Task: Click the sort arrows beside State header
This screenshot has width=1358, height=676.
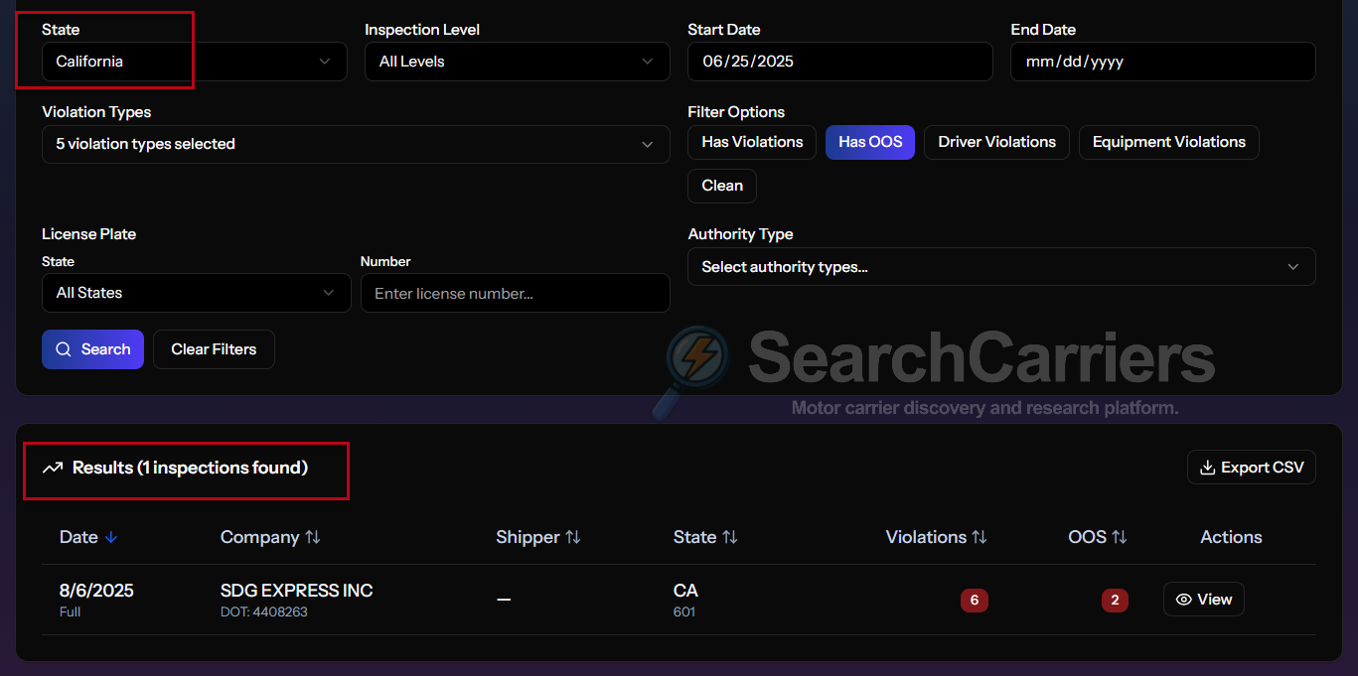Action: point(730,537)
